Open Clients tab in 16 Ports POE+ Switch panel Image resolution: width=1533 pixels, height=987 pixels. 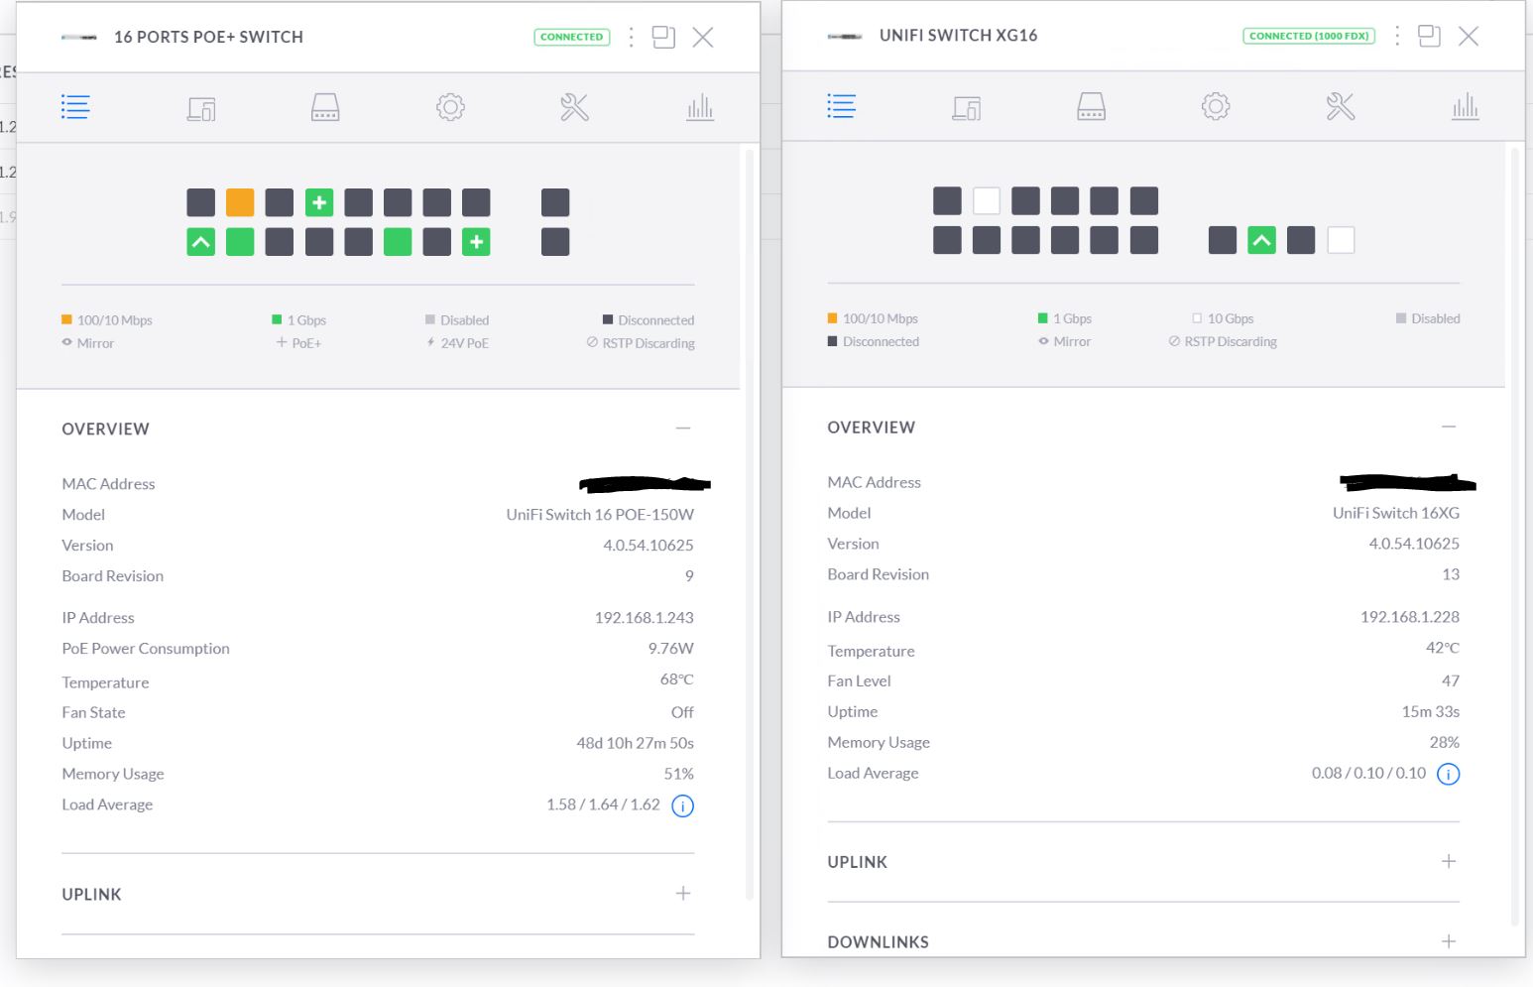(x=201, y=108)
